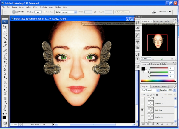Show the shadow 2 layer
This screenshot has width=179, height=129.
(142, 117)
